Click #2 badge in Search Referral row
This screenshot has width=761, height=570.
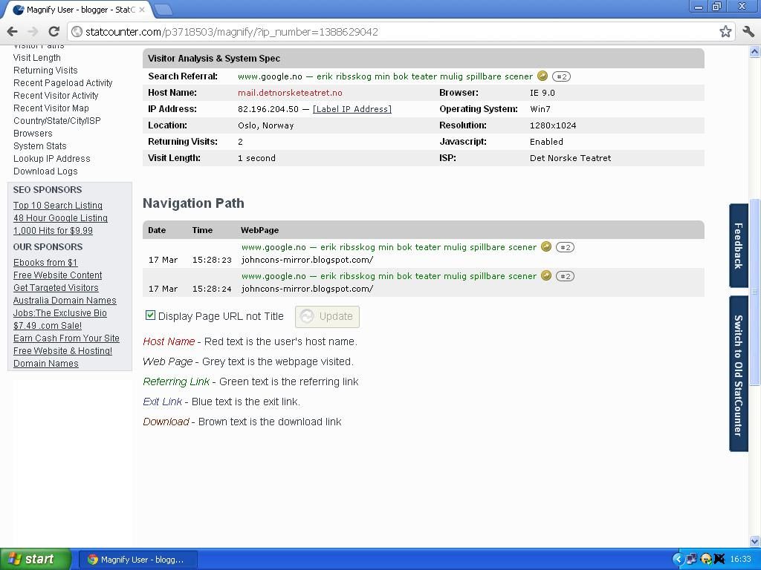coord(562,76)
